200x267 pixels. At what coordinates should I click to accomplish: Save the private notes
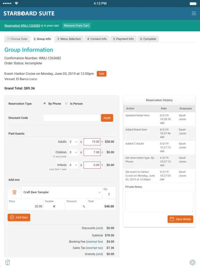click(x=180, y=219)
